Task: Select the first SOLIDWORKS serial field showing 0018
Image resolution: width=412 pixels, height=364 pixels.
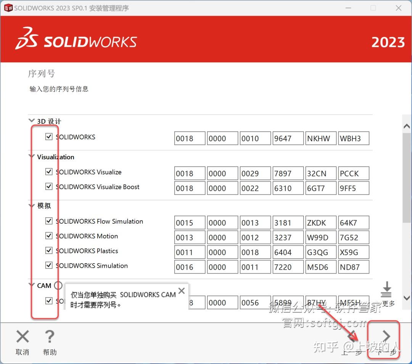Action: 190,138
